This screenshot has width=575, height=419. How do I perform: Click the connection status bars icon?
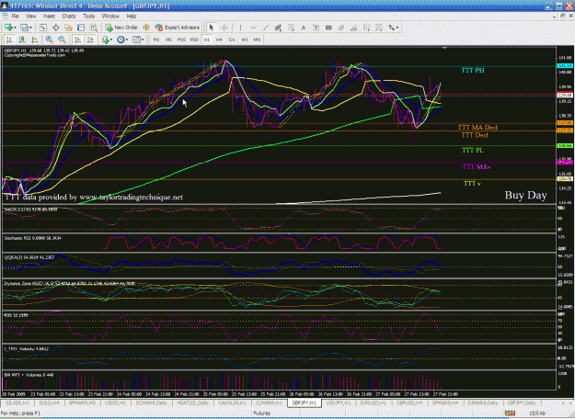[x=510, y=413]
